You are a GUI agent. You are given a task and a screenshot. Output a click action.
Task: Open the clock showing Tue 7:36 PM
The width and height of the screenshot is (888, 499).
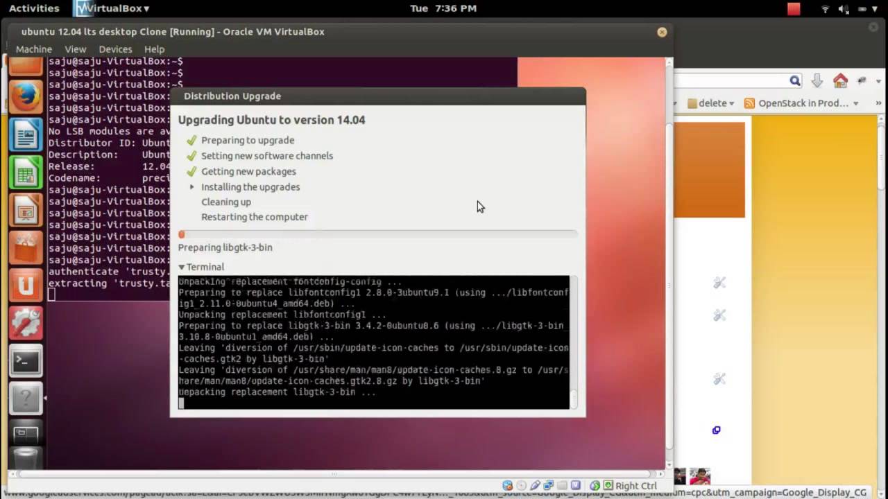443,8
